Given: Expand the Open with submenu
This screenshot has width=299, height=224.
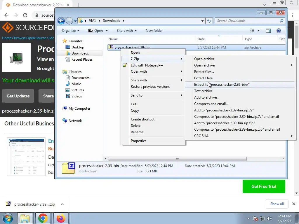Looking at the screenshot, I should [x=153, y=72].
